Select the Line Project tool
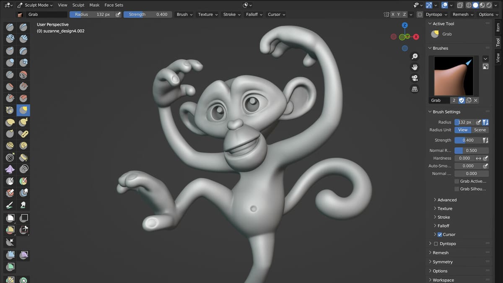 [x=10, y=242]
